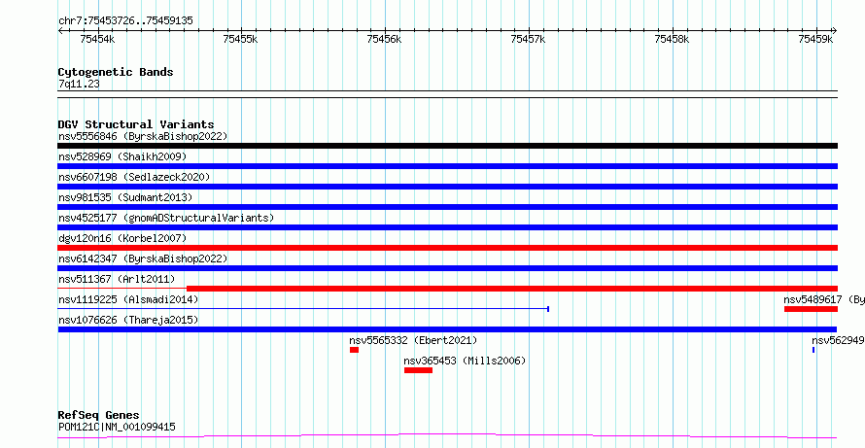This screenshot has height=448, width=865.
Task: Click the tiny blue nsv562949 marker
Action: click(x=813, y=350)
